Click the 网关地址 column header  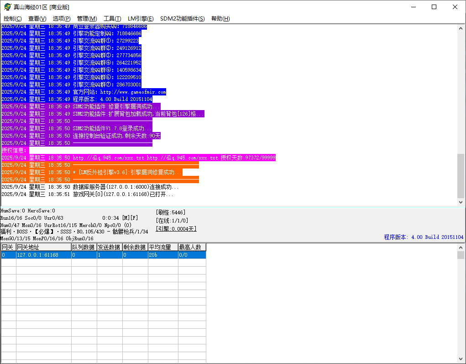coord(43,247)
